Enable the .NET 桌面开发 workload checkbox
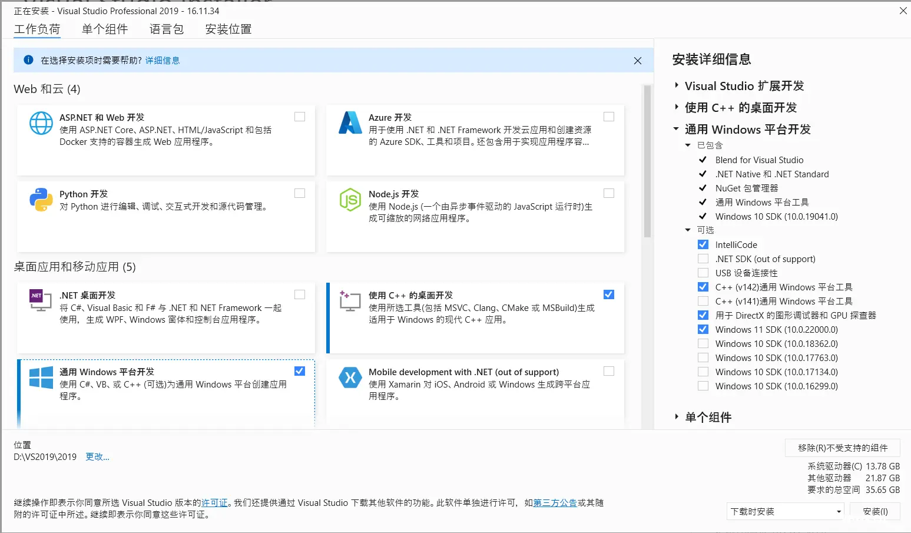The image size is (911, 533). 300,294
